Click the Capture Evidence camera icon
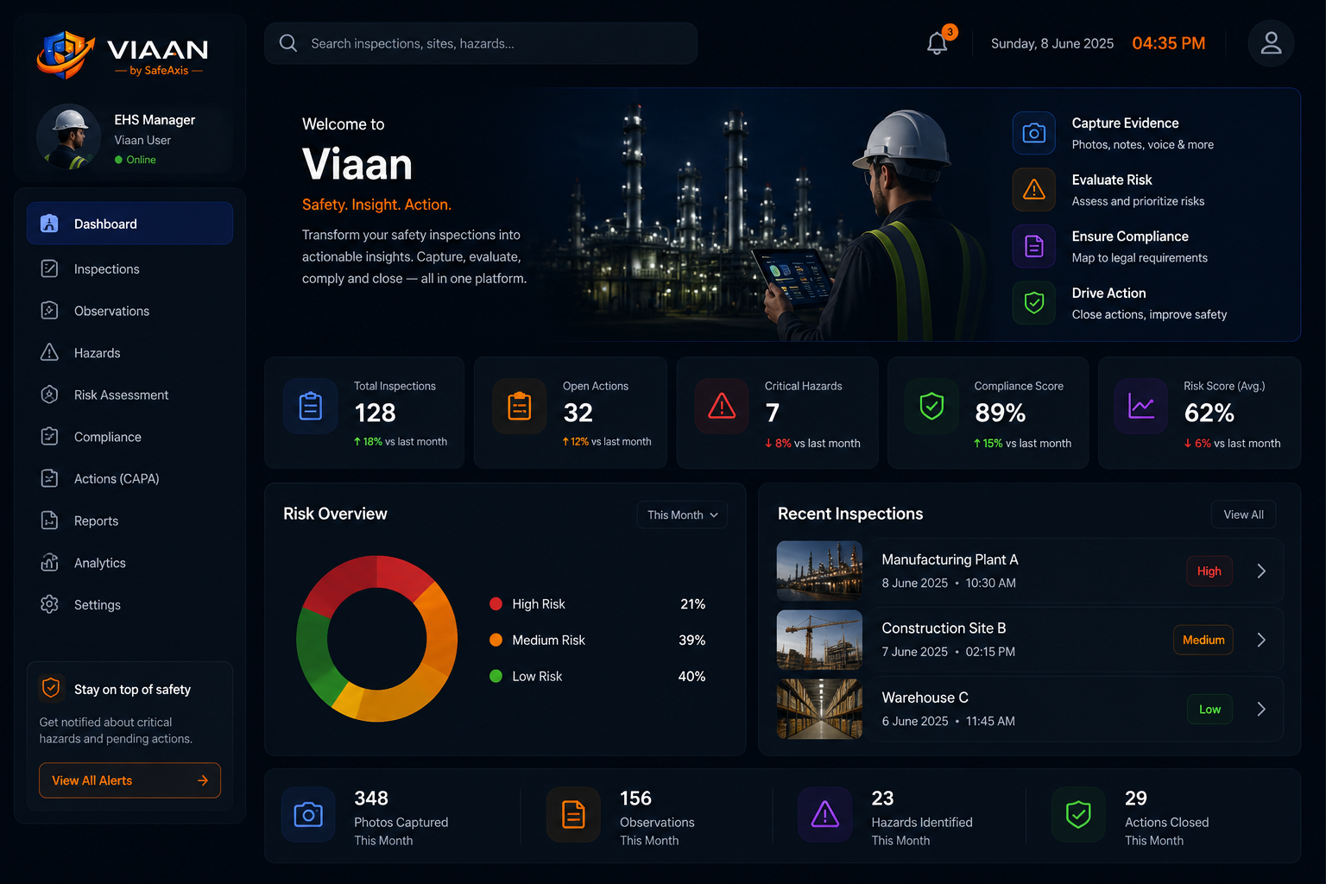Screen dimensions: 1326x884 pos(1034,133)
